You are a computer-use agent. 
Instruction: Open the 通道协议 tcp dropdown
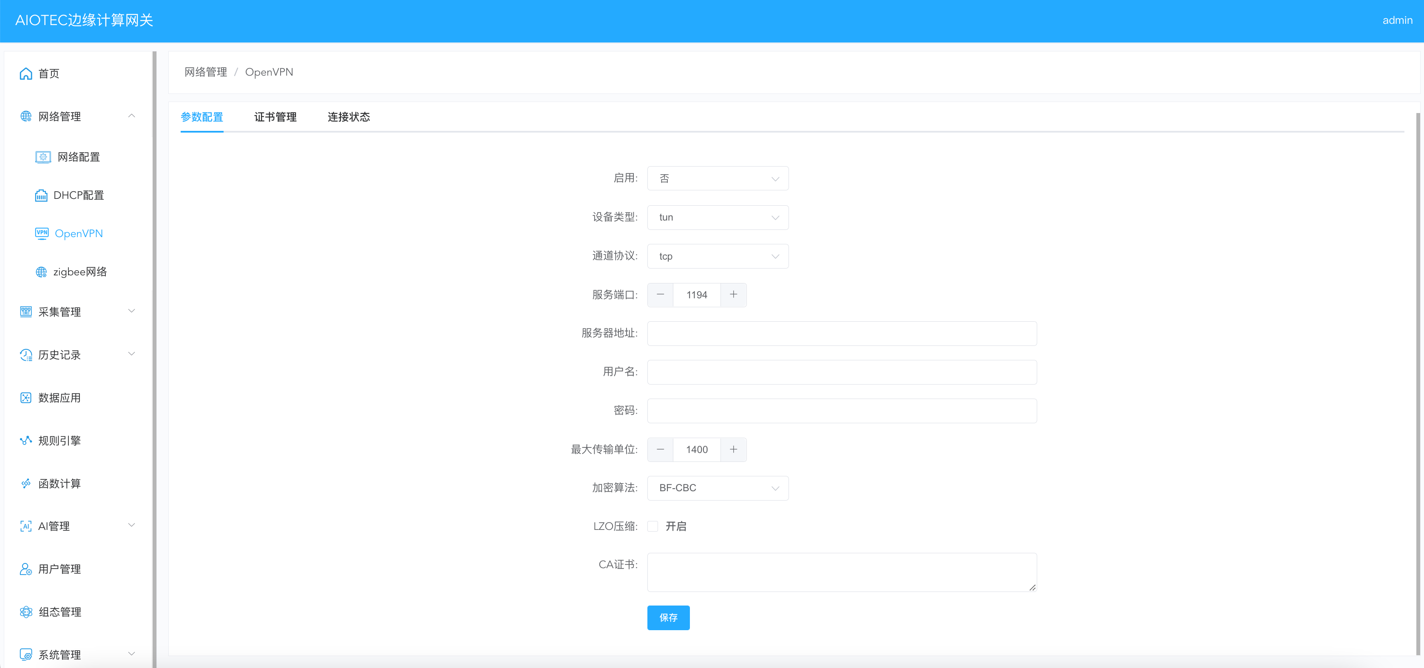(718, 256)
